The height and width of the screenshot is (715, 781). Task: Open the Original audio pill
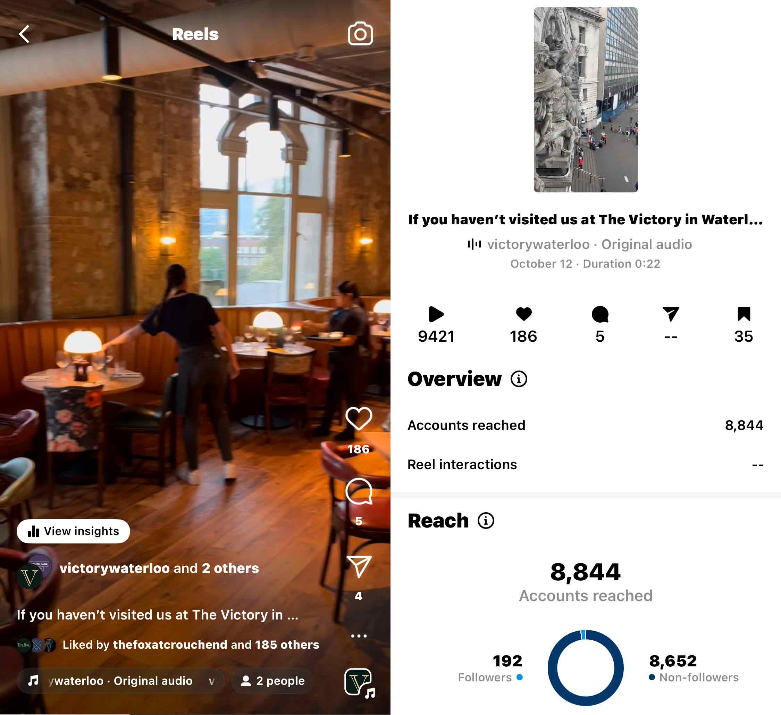point(120,681)
